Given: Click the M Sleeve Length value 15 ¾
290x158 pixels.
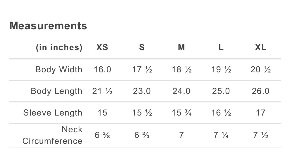Looking at the screenshot, I should [181, 113].
